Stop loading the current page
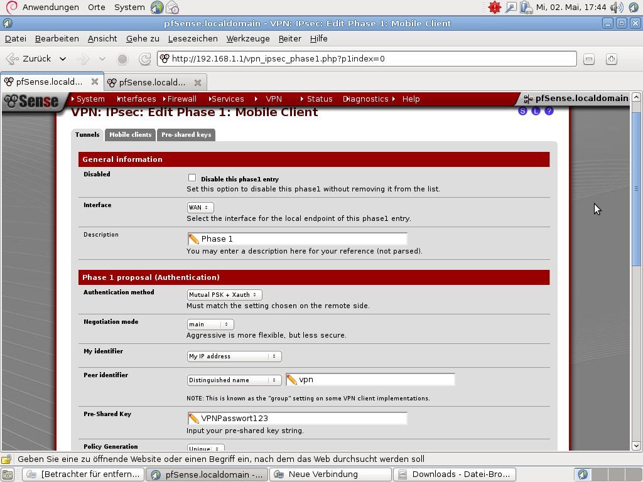Viewport: 643px width, 482px height. coord(122,59)
